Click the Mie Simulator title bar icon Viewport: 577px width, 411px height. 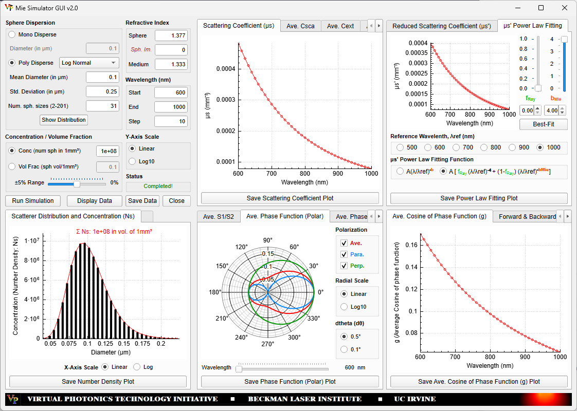(9, 8)
